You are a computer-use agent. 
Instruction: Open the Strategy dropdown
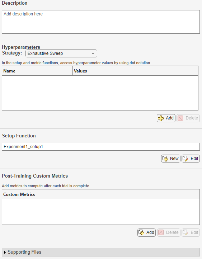[x=61, y=53]
